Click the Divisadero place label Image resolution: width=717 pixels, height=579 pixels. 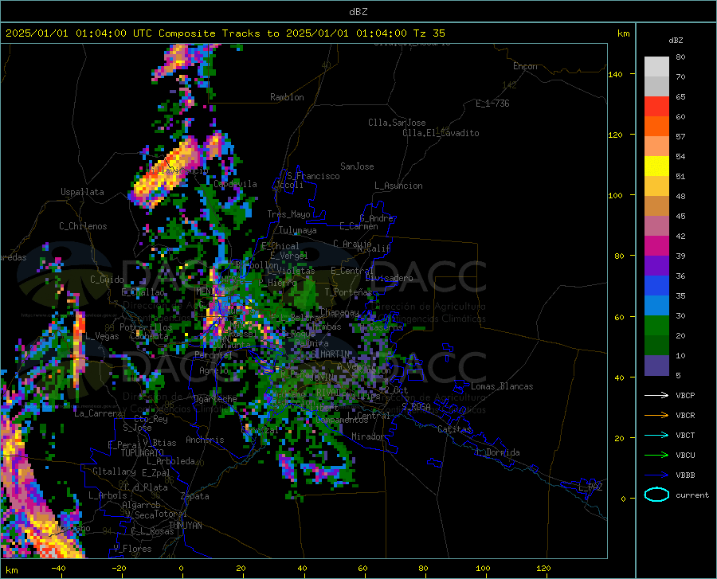(x=389, y=278)
